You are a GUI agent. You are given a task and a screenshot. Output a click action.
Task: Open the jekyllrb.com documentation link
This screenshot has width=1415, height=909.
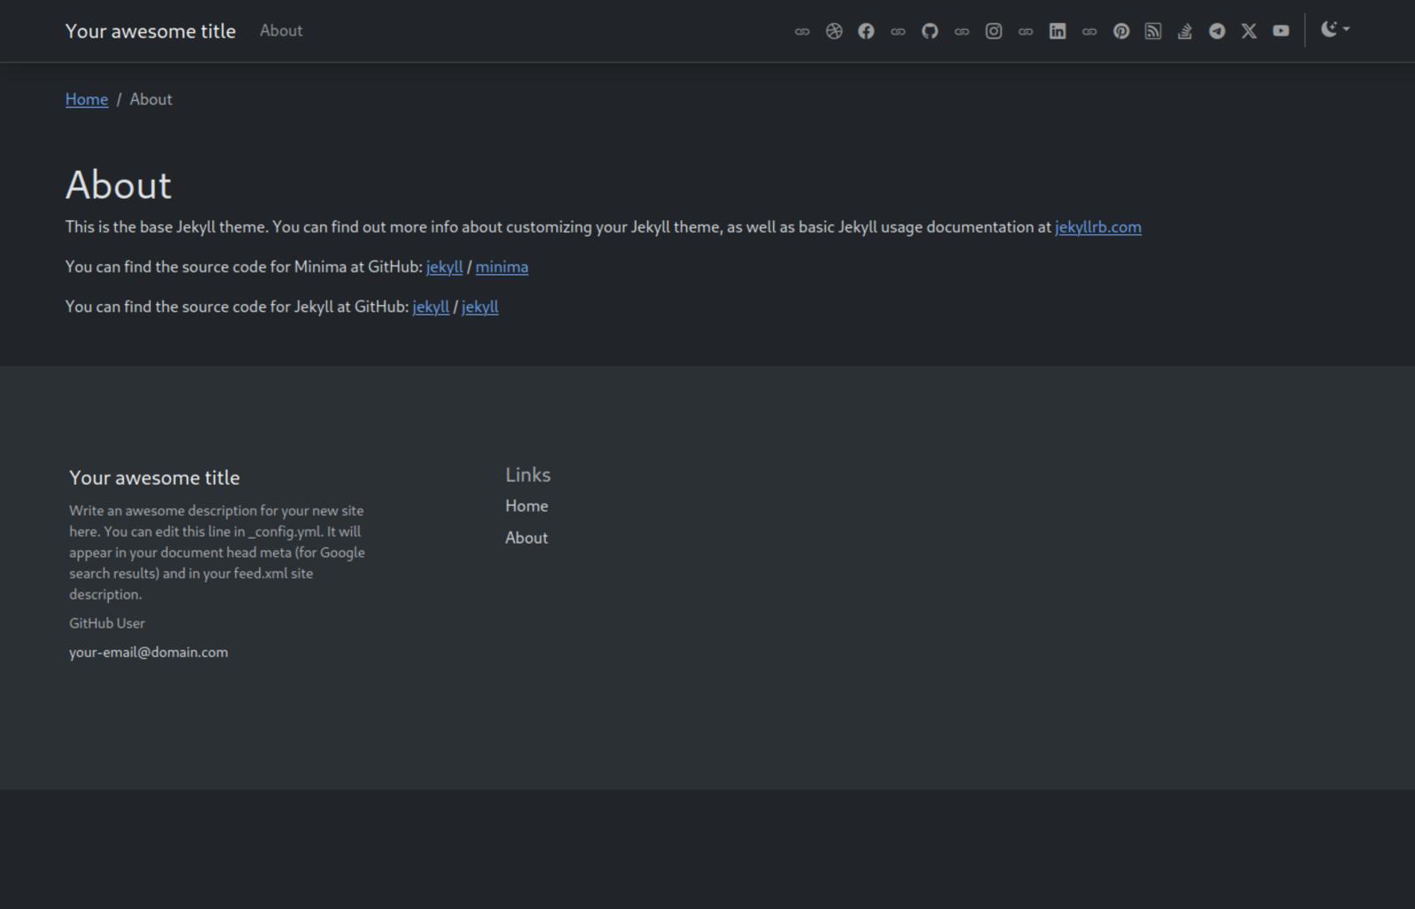pyautogui.click(x=1098, y=227)
